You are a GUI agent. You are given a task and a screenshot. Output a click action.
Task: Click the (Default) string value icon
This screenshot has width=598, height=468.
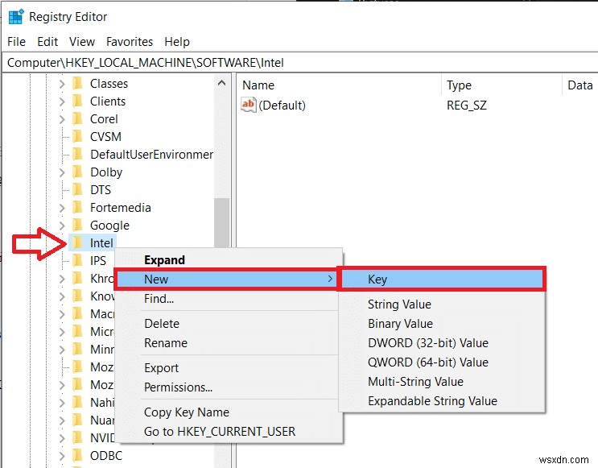click(248, 105)
